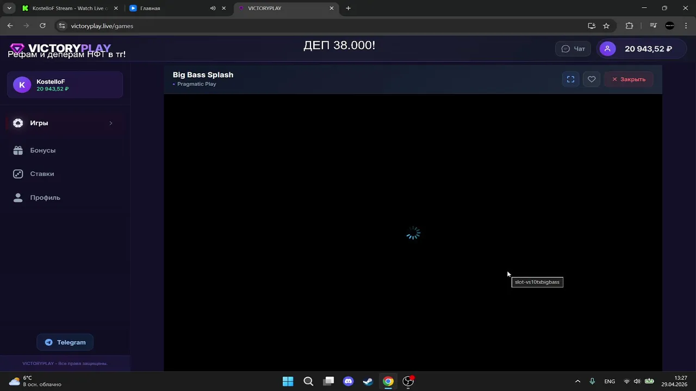Go back in browser history
The image size is (696, 391).
point(10,26)
